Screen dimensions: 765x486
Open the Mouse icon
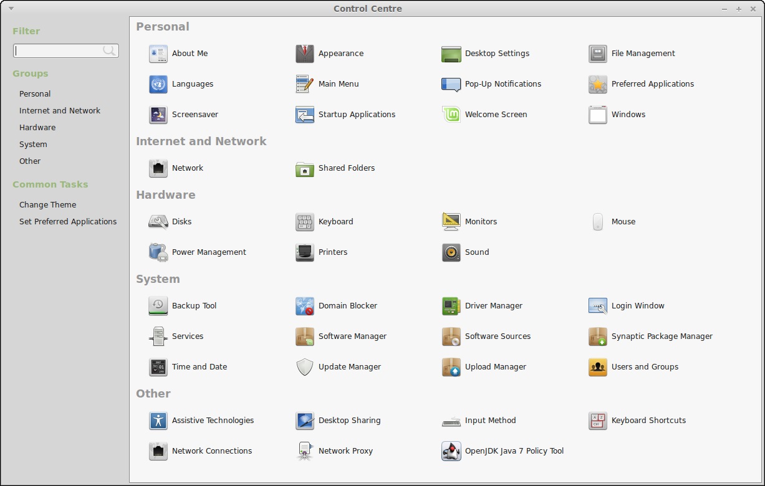coord(598,222)
